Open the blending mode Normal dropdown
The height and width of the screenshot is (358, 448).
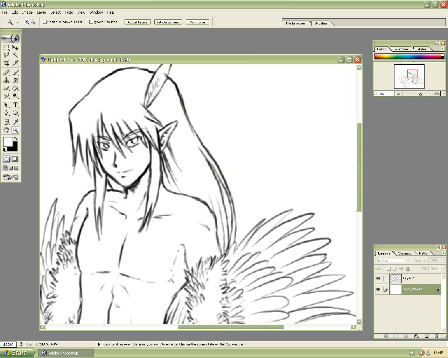393,260
